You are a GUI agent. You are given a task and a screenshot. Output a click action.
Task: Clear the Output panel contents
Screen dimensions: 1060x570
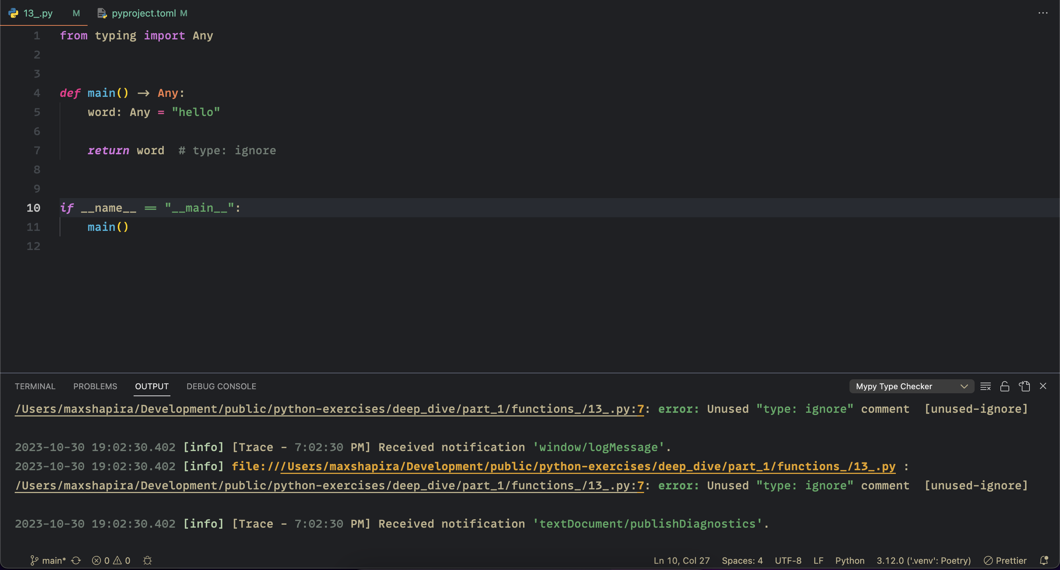[x=985, y=386]
